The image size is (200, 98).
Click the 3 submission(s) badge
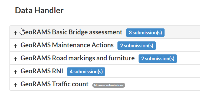pyautogui.click(x=145, y=33)
